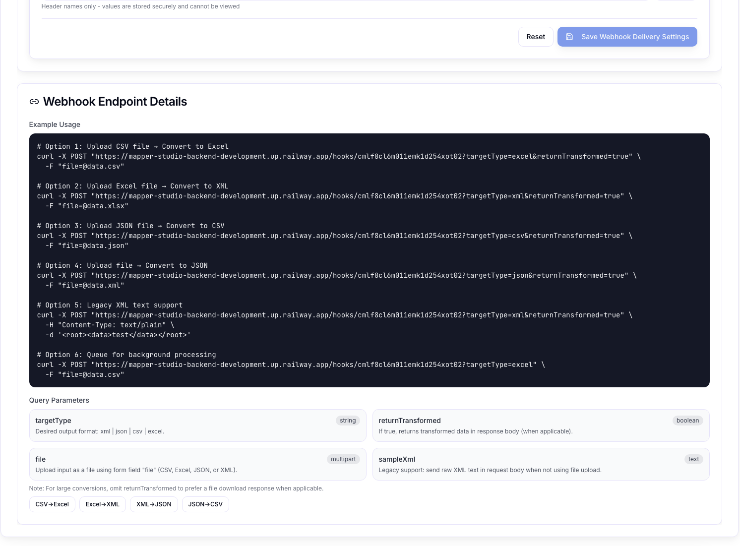The width and height of the screenshot is (740, 546).
Task: Select the sampleXml parameter card
Action: [541, 464]
